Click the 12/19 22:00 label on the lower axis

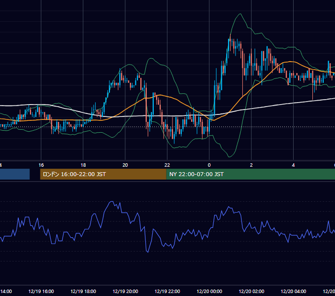click(167, 291)
